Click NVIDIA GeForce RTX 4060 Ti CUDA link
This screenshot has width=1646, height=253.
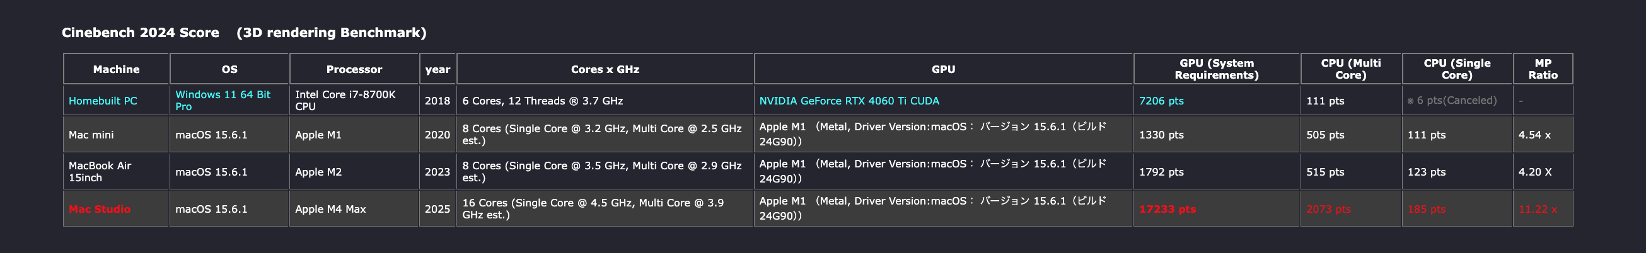[849, 101]
